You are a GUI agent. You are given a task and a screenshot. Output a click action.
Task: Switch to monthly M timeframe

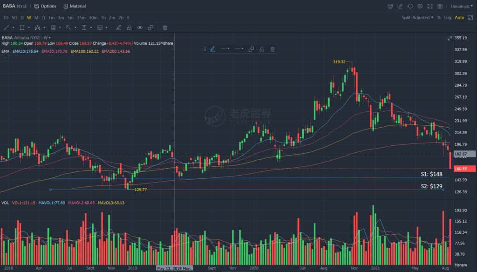tap(36, 18)
